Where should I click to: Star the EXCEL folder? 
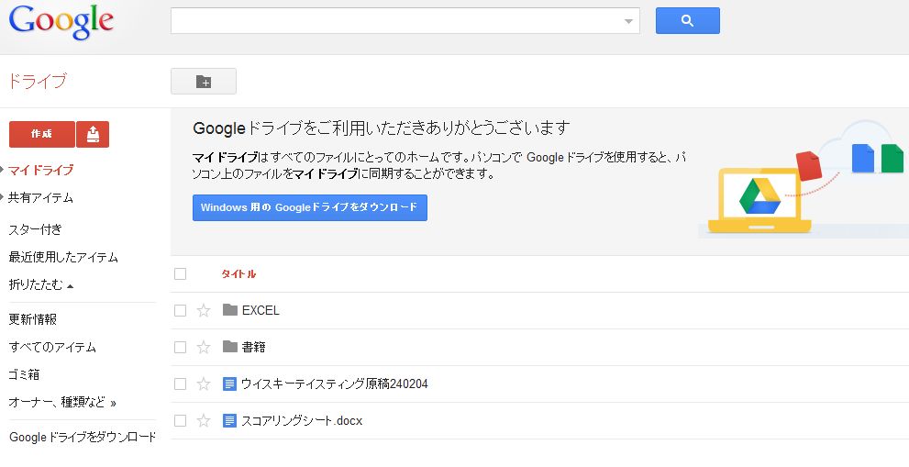coord(204,310)
